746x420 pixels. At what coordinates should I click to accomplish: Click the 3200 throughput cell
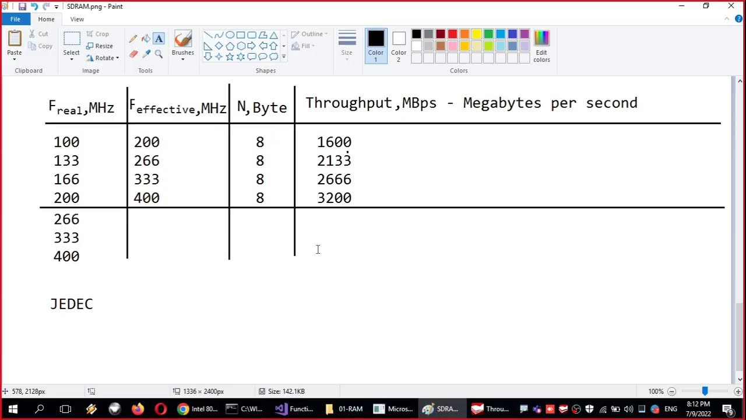point(334,198)
